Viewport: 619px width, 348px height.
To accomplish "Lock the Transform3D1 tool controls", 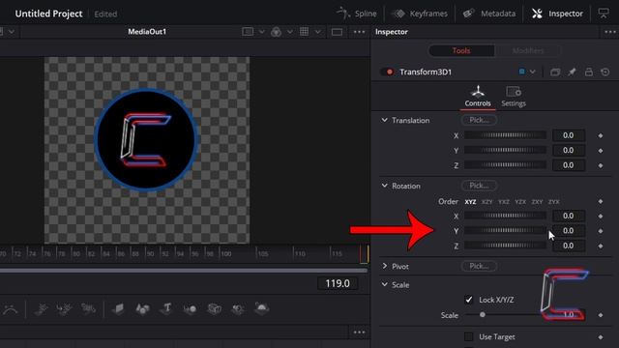I will (589, 72).
